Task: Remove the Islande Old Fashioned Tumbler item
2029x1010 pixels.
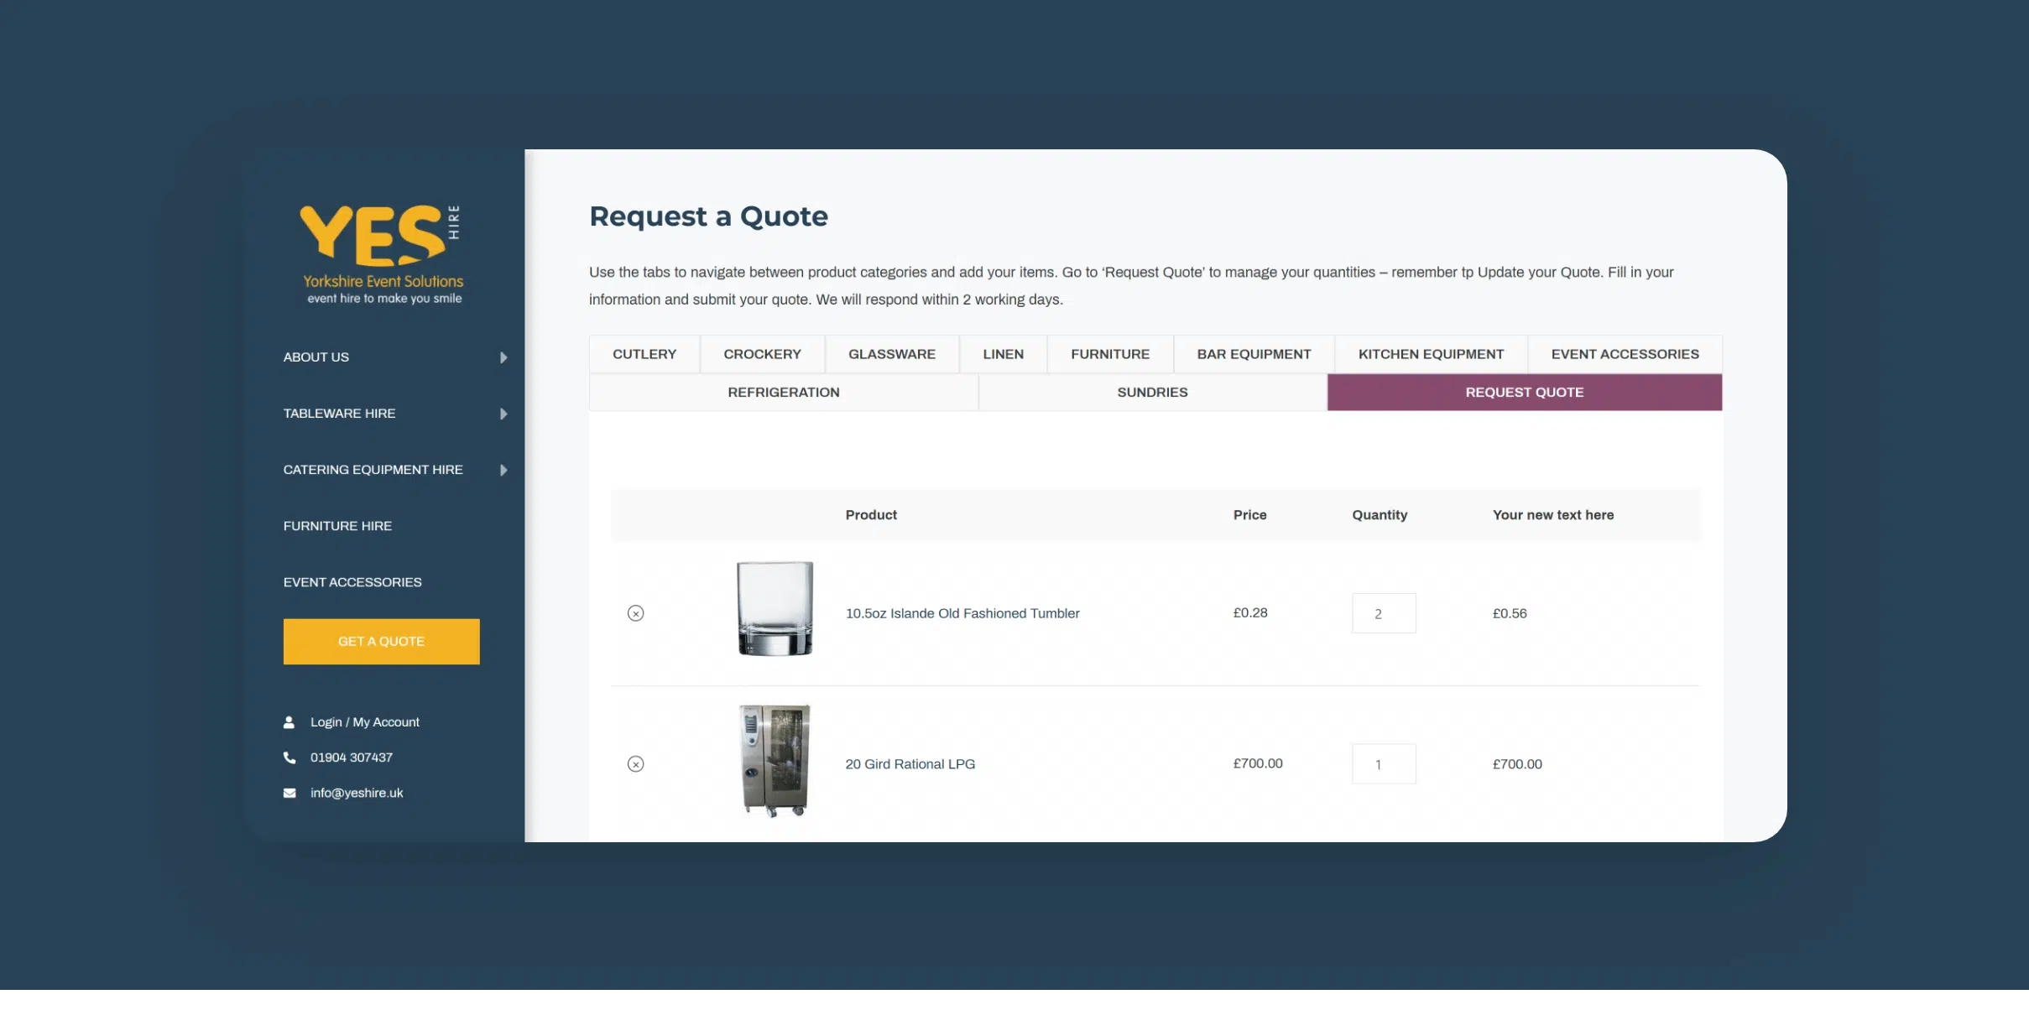Action: 635,613
